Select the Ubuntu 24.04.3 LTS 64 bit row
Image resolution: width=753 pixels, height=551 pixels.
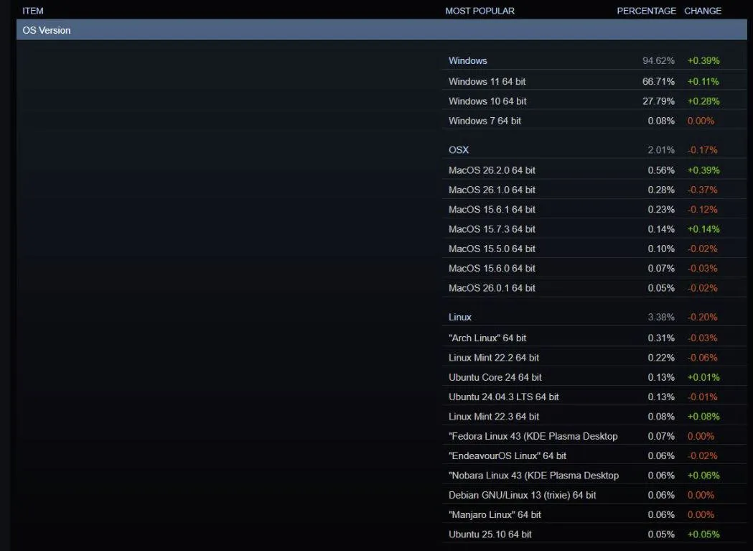pyautogui.click(x=594, y=397)
